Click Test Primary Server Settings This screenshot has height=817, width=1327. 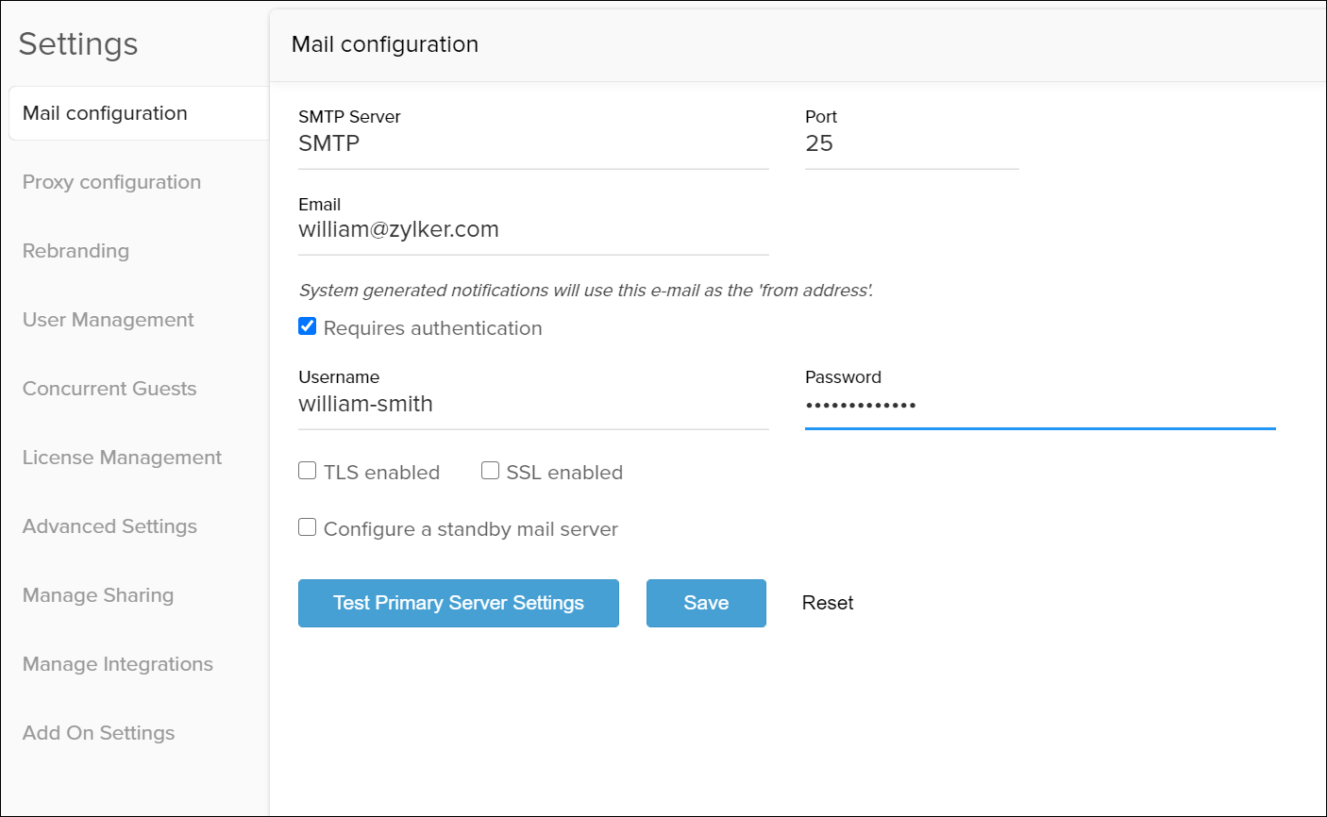click(458, 603)
